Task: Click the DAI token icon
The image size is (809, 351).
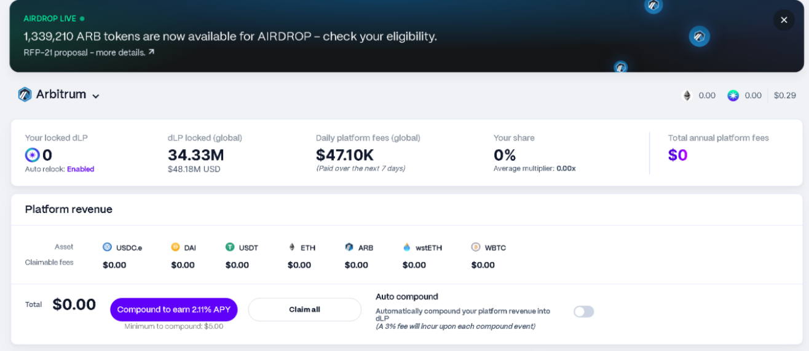Action: [175, 247]
